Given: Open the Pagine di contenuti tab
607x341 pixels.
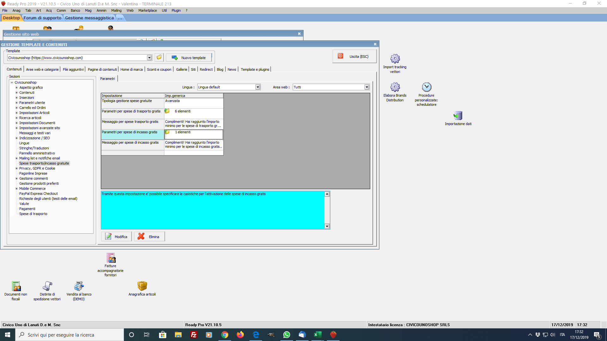Looking at the screenshot, I should tap(102, 69).
